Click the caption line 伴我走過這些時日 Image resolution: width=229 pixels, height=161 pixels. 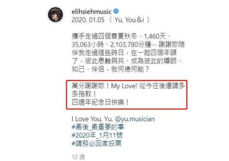124,53
